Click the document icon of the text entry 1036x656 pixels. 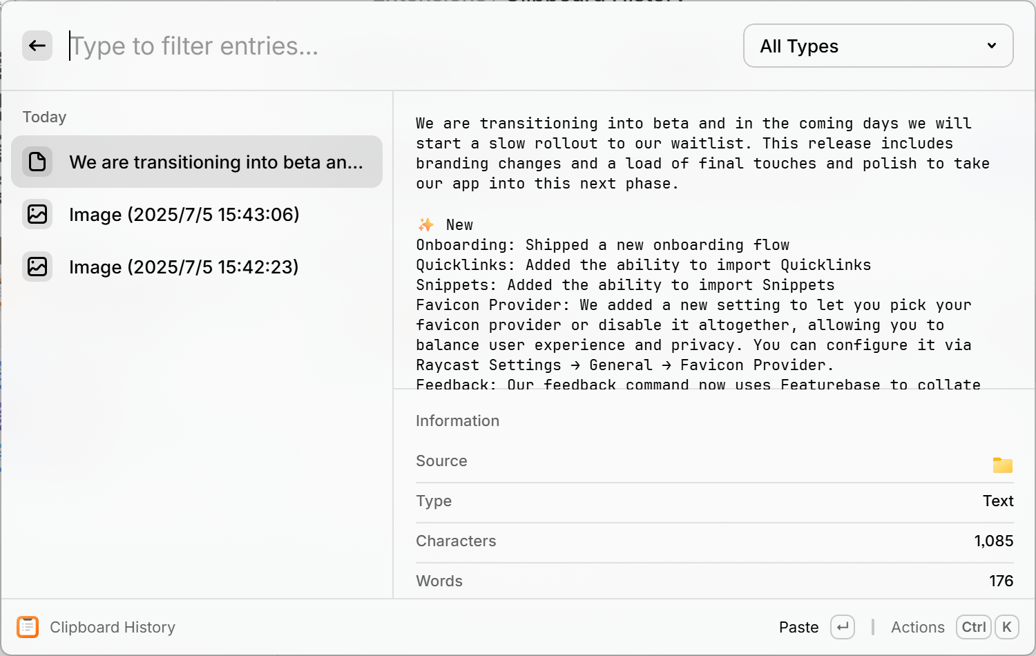pyautogui.click(x=37, y=162)
